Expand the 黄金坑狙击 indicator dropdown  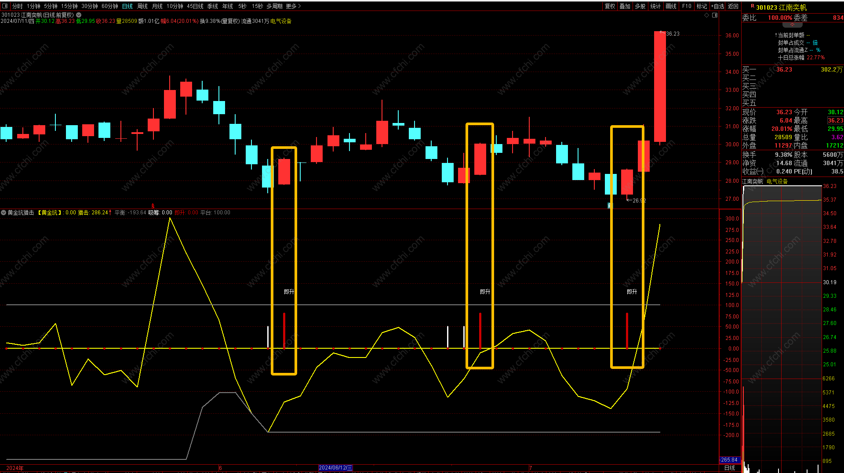(4, 213)
